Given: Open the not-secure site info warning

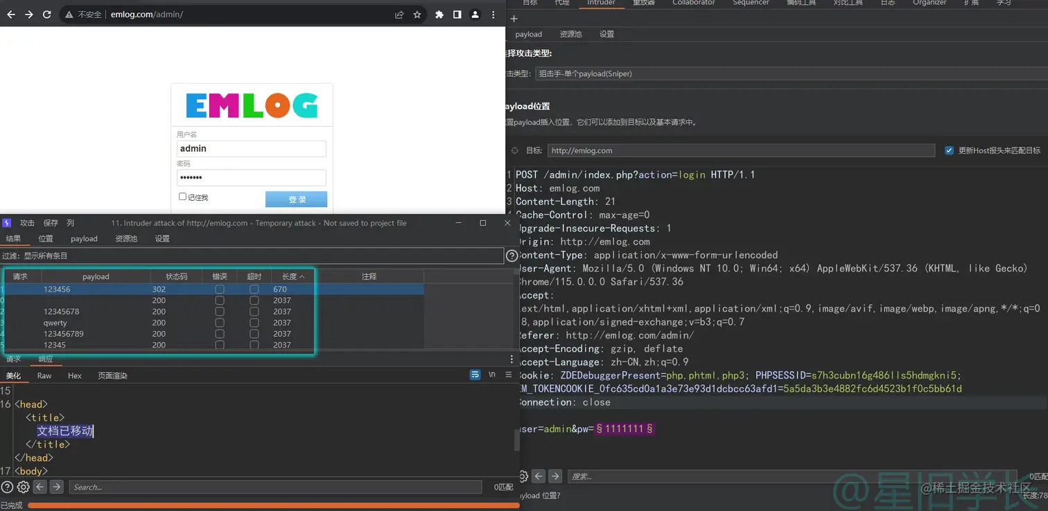Looking at the screenshot, I should click(x=85, y=15).
